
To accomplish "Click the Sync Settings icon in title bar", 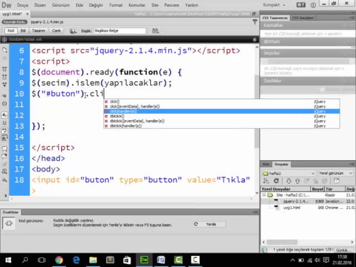I will coord(301,5).
